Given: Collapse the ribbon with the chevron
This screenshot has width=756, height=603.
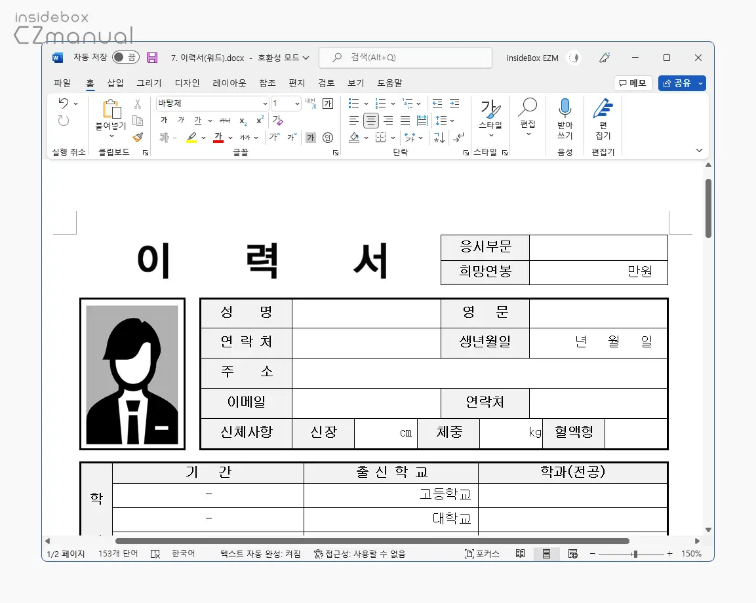Looking at the screenshot, I should pos(699,150).
